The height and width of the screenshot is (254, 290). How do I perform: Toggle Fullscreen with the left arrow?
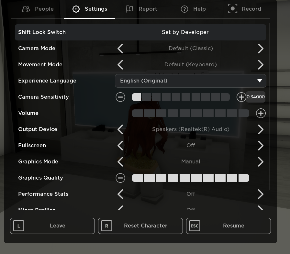[120, 146]
